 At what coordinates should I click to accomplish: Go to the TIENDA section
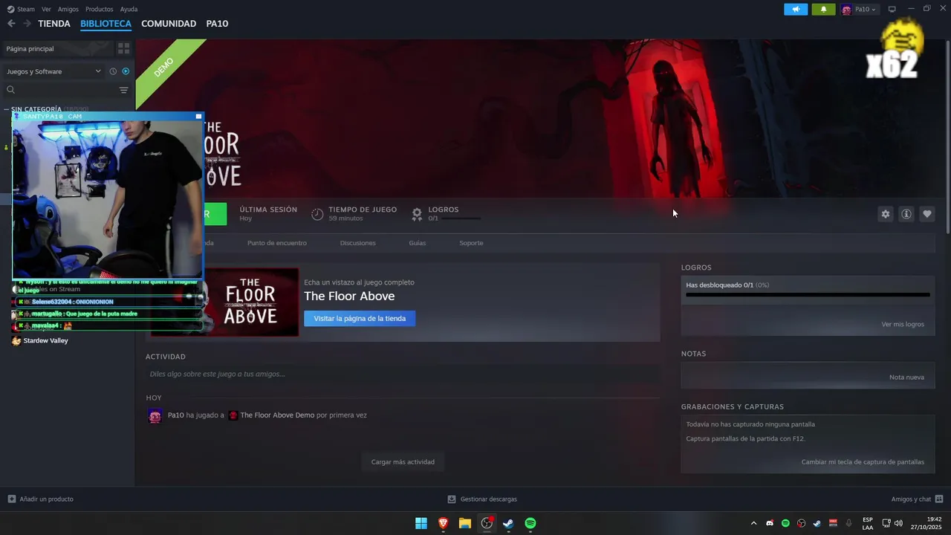pyautogui.click(x=54, y=24)
